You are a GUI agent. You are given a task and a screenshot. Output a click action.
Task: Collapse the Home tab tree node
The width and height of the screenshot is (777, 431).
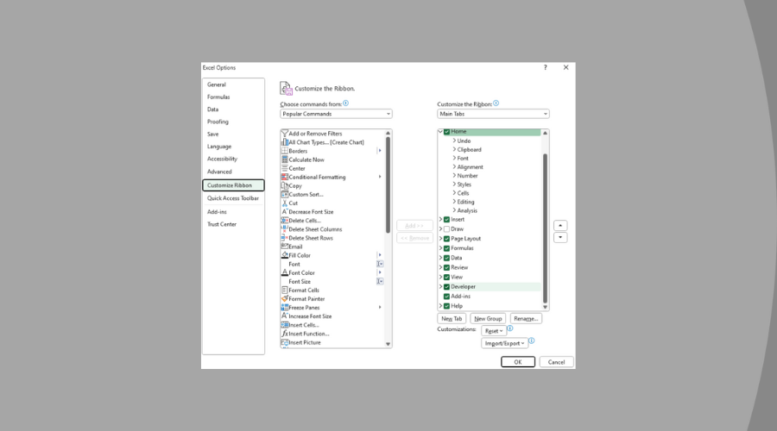(440, 132)
